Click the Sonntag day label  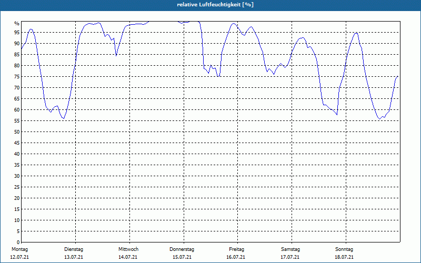(x=344, y=249)
